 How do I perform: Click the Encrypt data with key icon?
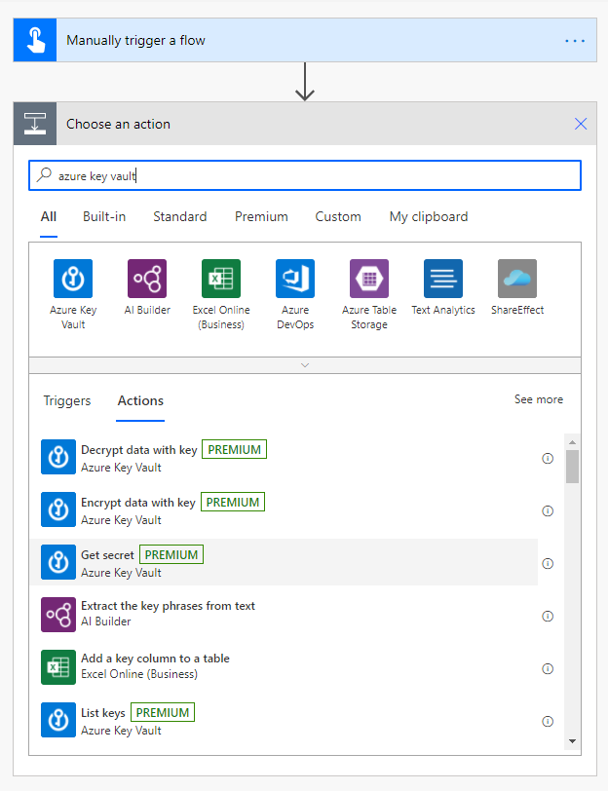point(58,509)
